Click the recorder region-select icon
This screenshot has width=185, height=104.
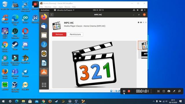click(158, 91)
